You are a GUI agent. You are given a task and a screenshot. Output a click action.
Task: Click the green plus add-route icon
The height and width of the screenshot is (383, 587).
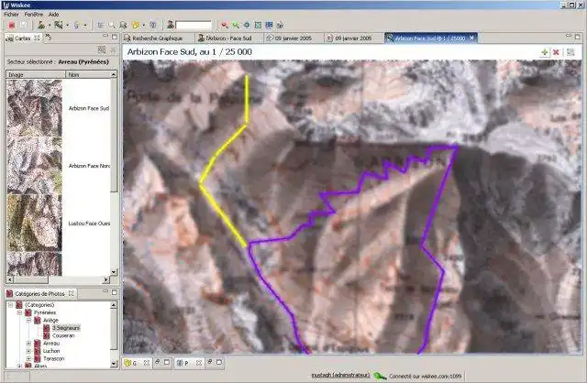544,52
